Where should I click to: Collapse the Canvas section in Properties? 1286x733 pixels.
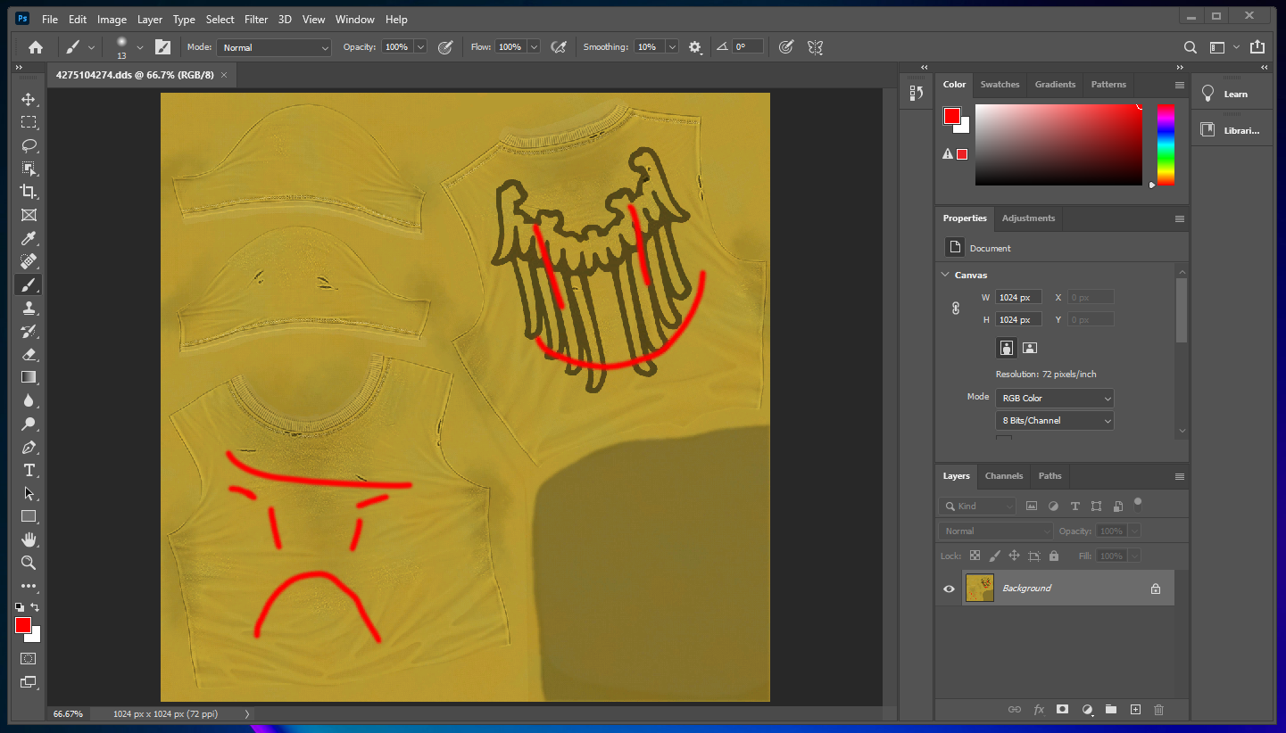pos(946,275)
